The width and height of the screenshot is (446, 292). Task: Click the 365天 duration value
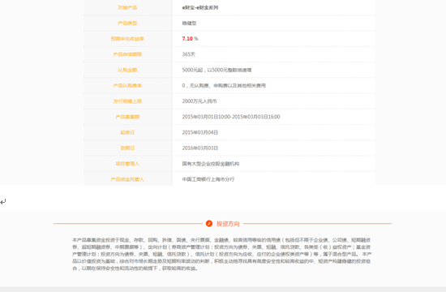point(189,54)
